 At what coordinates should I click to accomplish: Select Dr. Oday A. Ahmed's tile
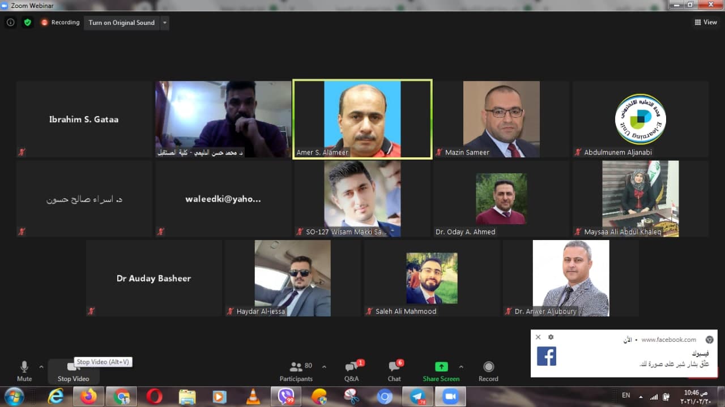pyautogui.click(x=501, y=199)
